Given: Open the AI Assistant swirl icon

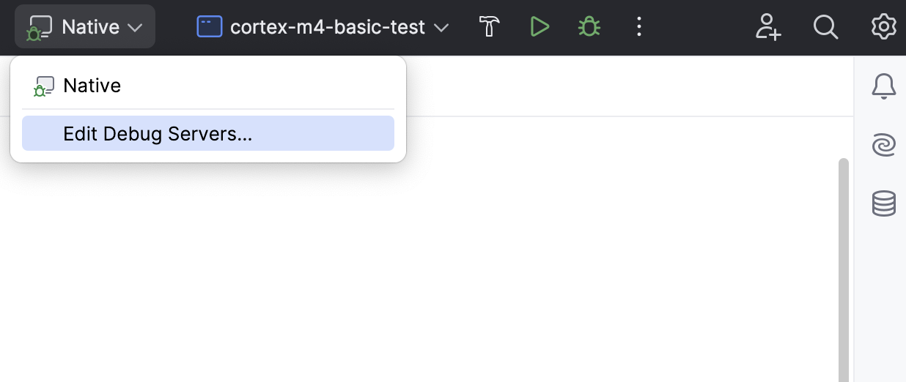Looking at the screenshot, I should [884, 145].
